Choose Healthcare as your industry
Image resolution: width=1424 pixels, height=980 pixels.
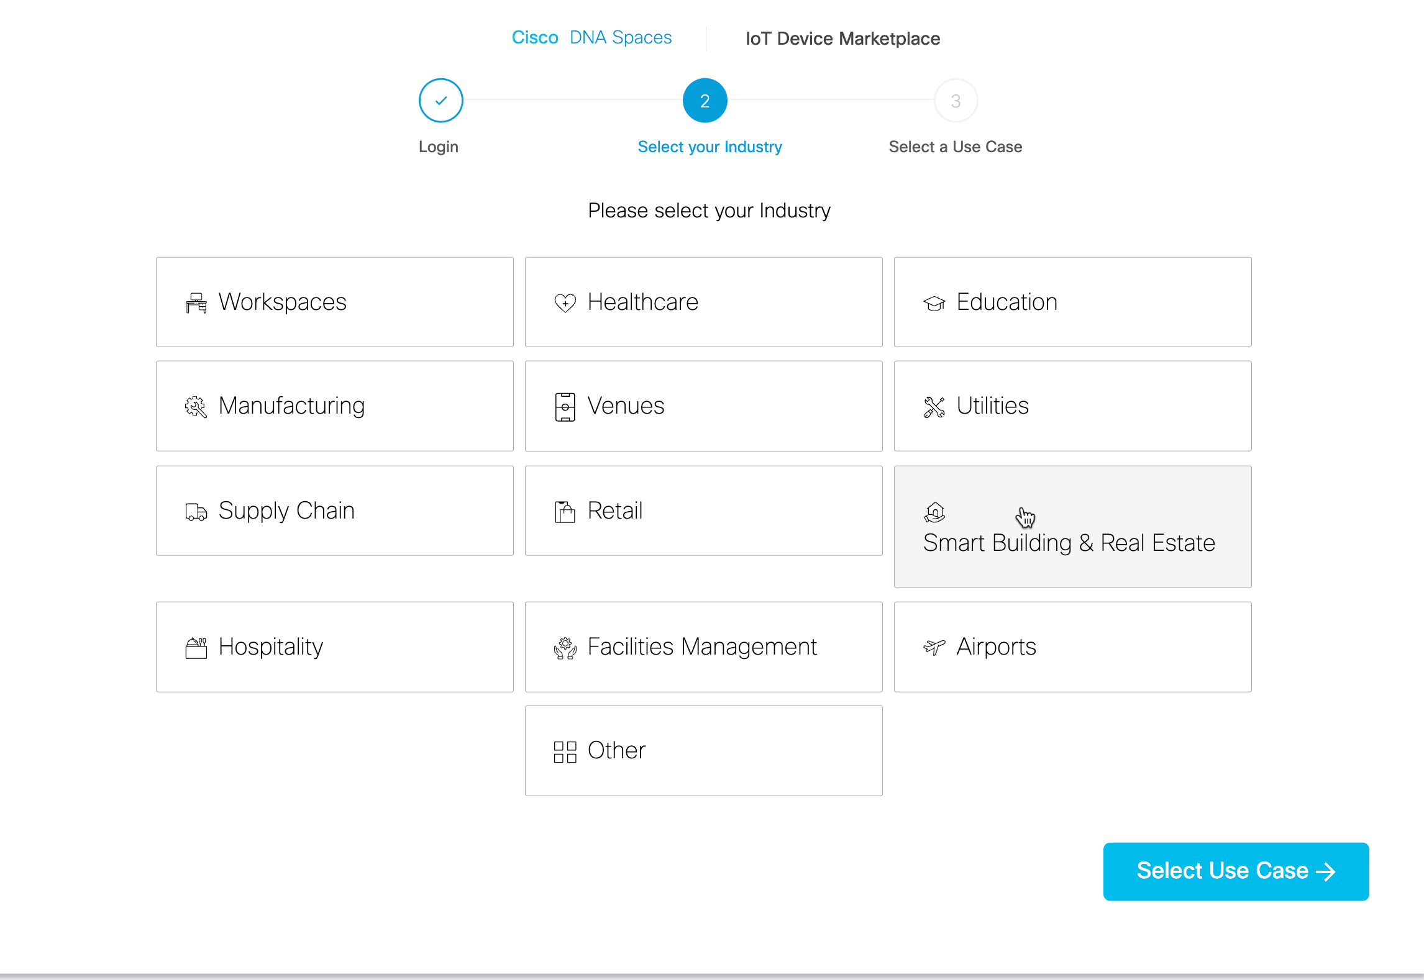[x=703, y=302]
